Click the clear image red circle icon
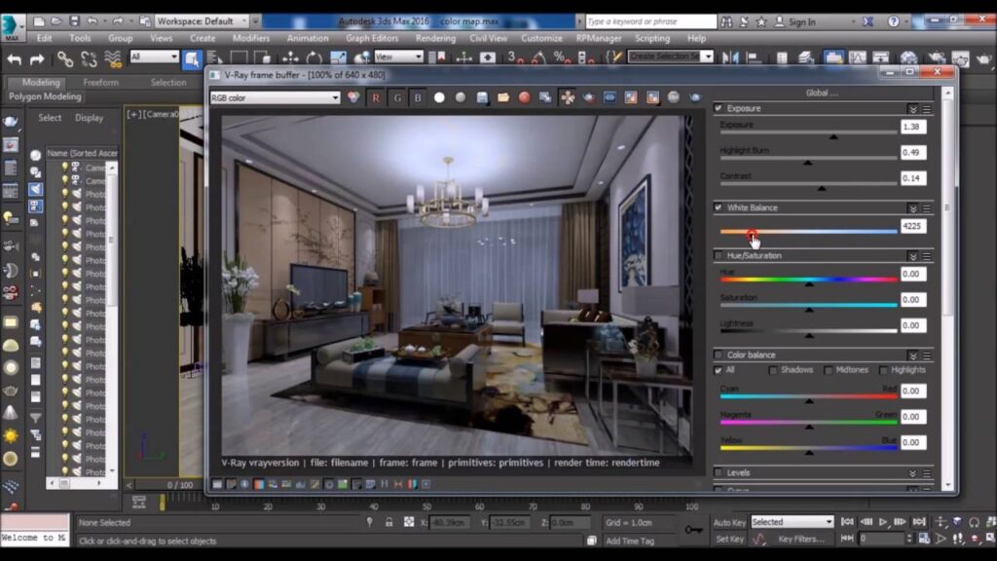Screen dimensions: 997x561 pyautogui.click(x=524, y=97)
